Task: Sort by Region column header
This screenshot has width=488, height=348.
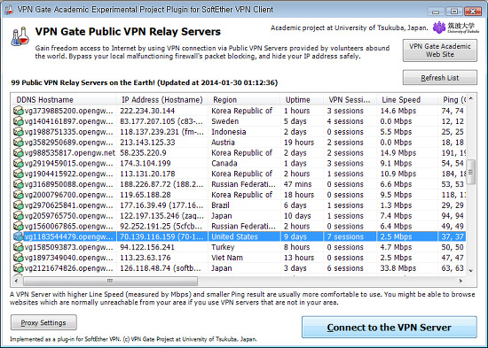Action: coord(244,100)
